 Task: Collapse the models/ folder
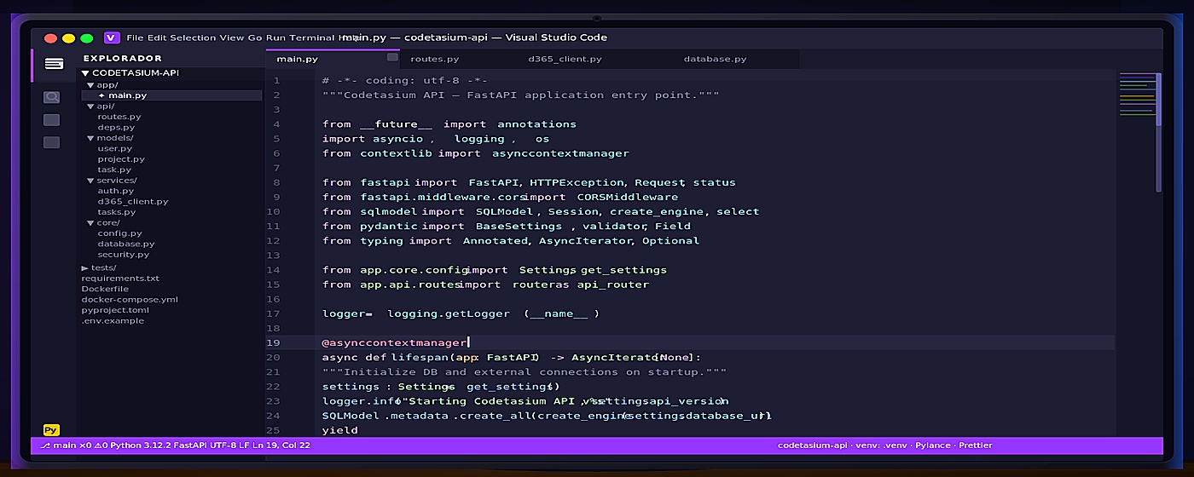pos(91,138)
